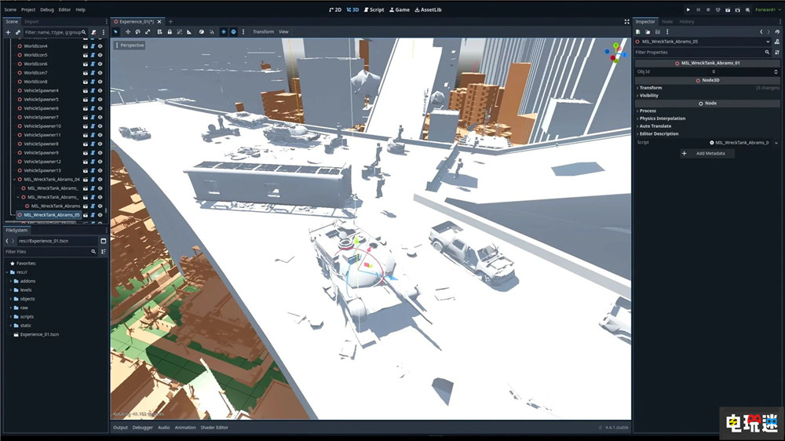Screen dimensions: 785x441
Task: Hide WorldIcon4 with its eye icon
Action: (100, 46)
